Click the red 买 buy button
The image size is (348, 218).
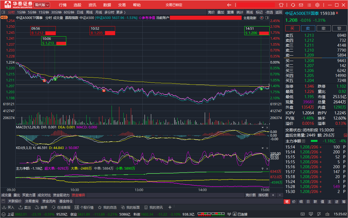pyautogui.click(x=292, y=28)
